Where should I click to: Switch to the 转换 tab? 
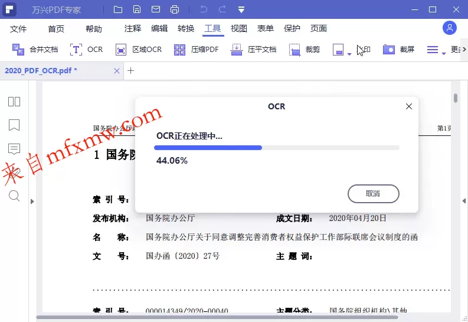pyautogui.click(x=186, y=28)
